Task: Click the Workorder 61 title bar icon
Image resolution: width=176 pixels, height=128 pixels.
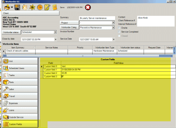Action: click(x=4, y=2)
